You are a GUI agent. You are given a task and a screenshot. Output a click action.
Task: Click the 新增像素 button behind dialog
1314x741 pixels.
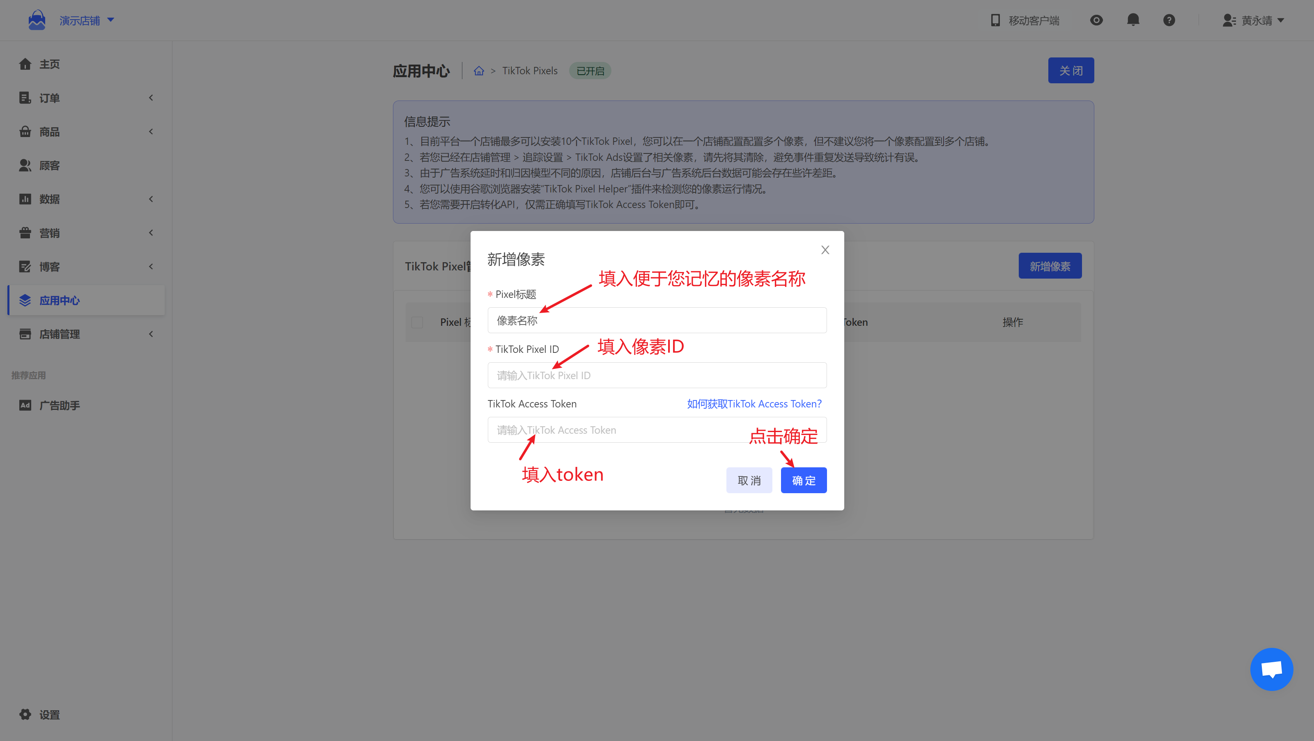(1050, 266)
